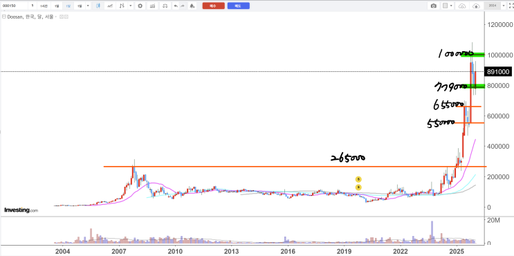This screenshot has height=256, width=514.
Task: Take a chart snapshot with camera icon
Action: coord(434,6)
